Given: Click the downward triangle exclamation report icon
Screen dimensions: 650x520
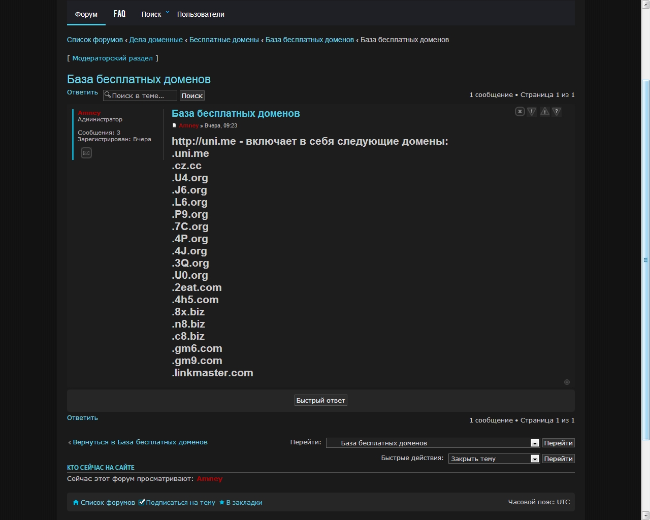Looking at the screenshot, I should click(x=532, y=112).
